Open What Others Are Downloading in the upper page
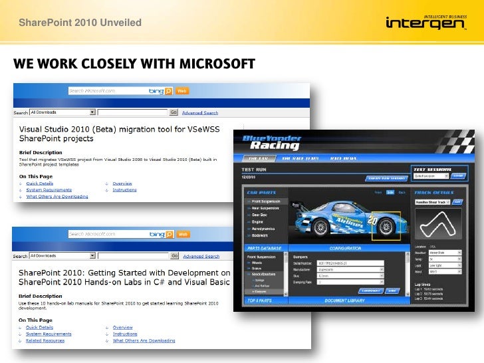 pos(57,196)
